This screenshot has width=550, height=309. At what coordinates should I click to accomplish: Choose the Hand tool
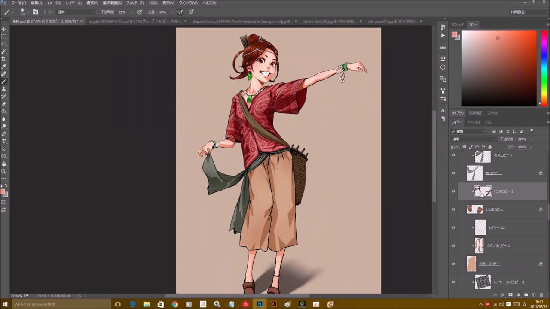[x=4, y=164]
